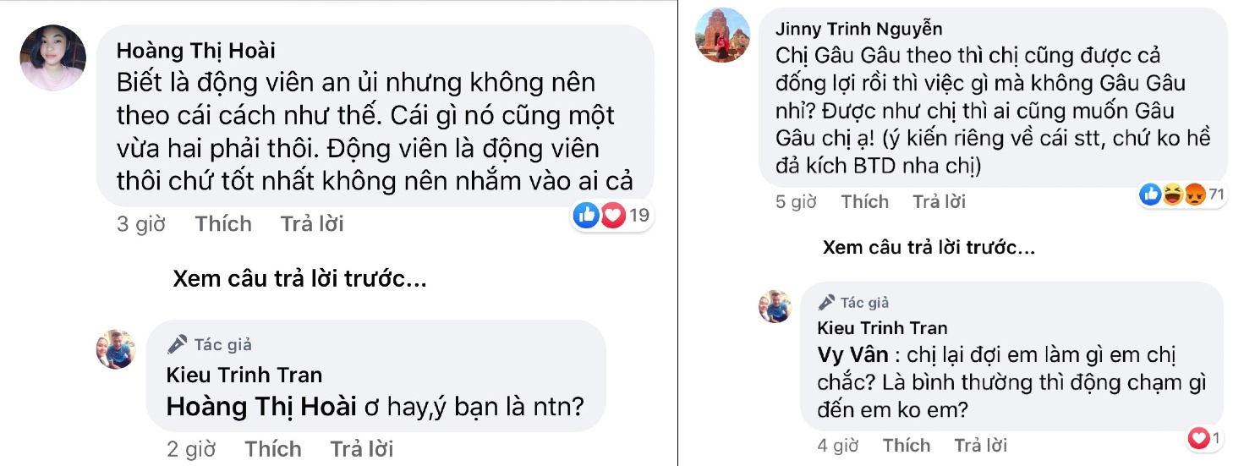1244x466 pixels.
Task: Open Kieu Trinh Tran's avatar in left reply
Action: (x=116, y=348)
